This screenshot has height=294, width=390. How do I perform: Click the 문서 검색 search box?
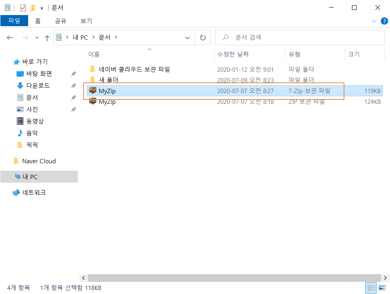[300, 38]
